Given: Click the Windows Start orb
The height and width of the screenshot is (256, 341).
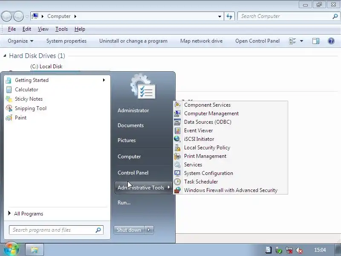Looking at the screenshot, I should [x=11, y=249].
